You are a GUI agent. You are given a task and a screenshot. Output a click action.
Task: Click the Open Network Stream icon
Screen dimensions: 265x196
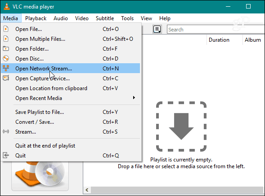coord(6,68)
